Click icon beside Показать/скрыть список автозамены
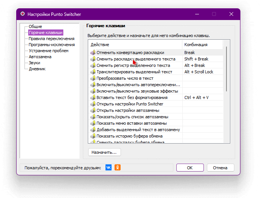This screenshot has width=260, height=198. pyautogui.click(x=93, y=117)
